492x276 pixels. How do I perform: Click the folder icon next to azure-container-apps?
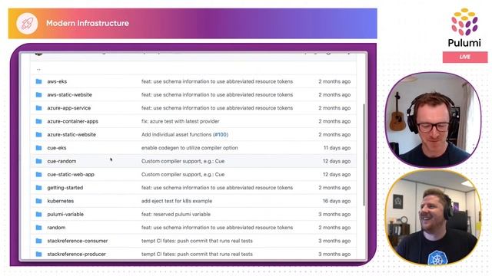point(38,121)
